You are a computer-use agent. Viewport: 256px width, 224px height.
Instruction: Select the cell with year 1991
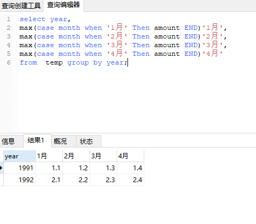point(20,168)
